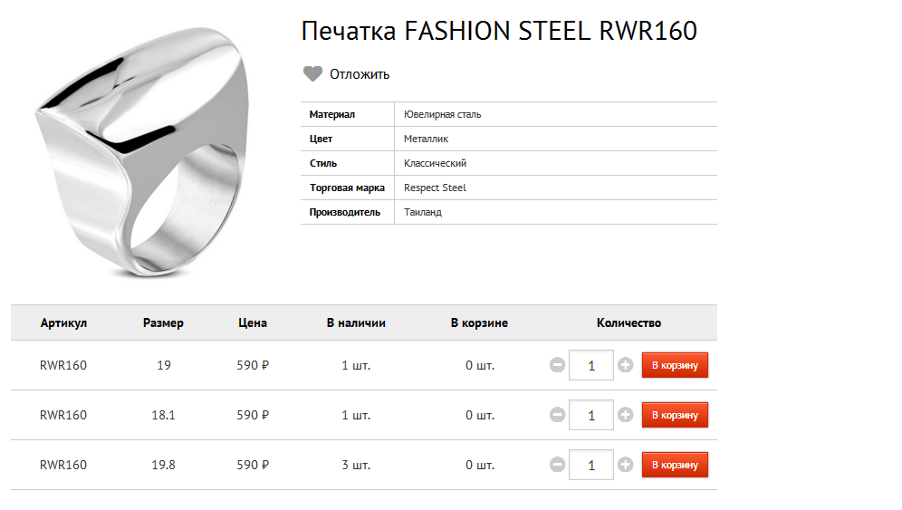The image size is (902, 510).
Task: Click В корзину button for size 18.1
Action: pyautogui.click(x=675, y=415)
